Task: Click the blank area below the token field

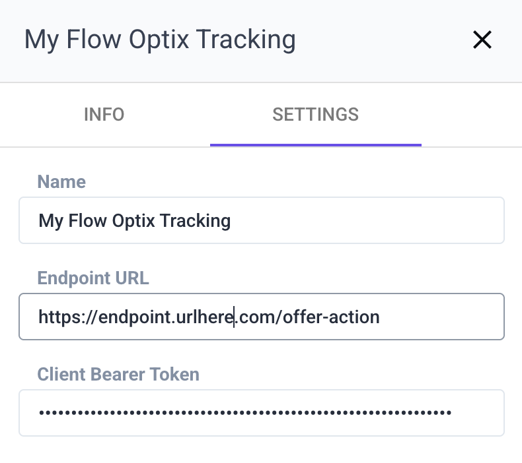Action: (x=261, y=450)
